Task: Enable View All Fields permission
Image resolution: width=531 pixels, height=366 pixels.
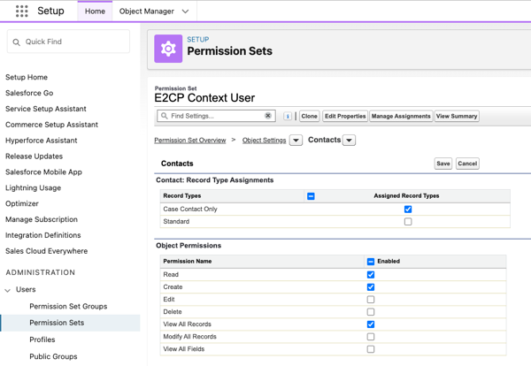Action: coord(371,349)
